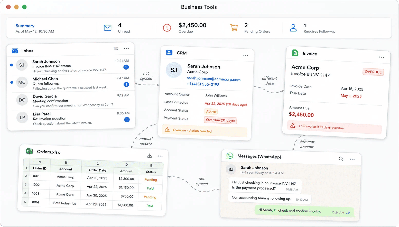Click the WhatsApp logo icon

pos(230,156)
